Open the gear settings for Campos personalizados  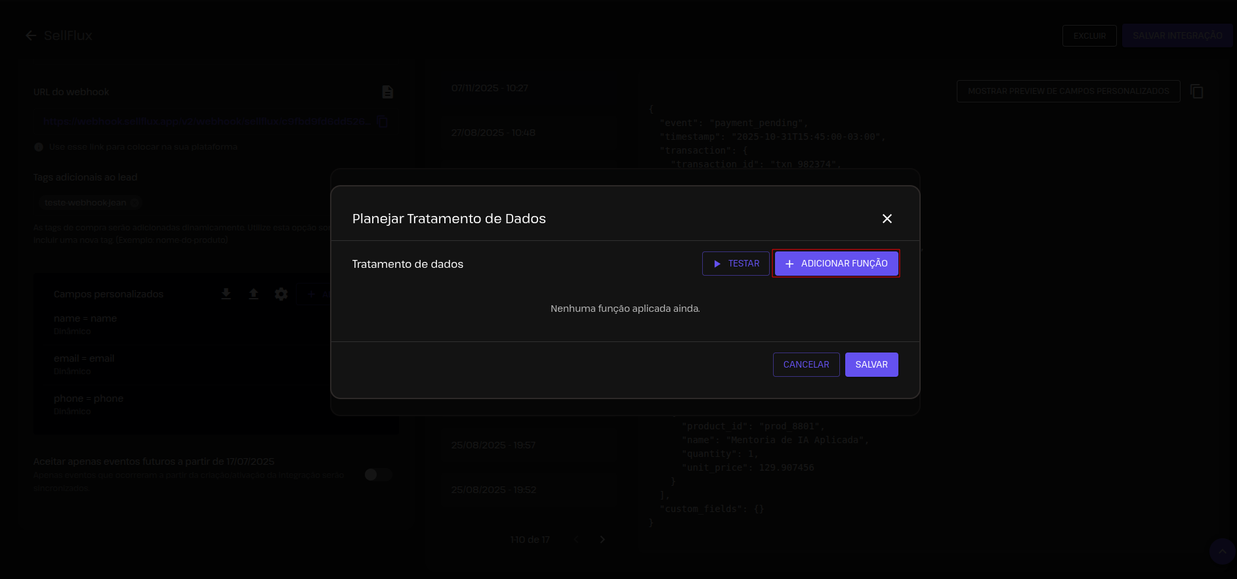pyautogui.click(x=281, y=294)
